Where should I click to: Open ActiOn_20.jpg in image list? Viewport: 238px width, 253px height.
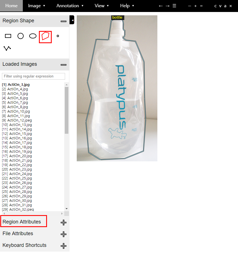click(17, 156)
